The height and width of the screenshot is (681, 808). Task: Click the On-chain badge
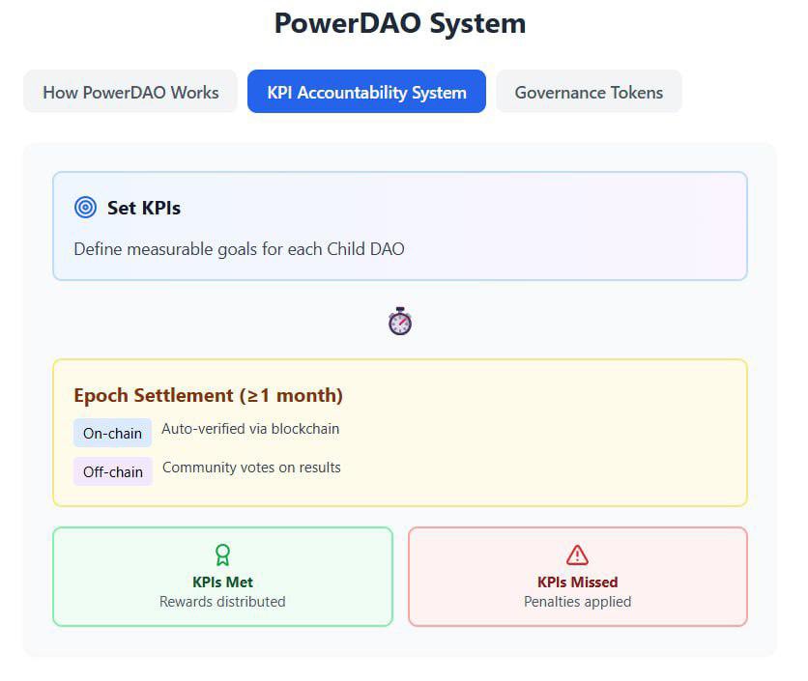pyautogui.click(x=112, y=433)
